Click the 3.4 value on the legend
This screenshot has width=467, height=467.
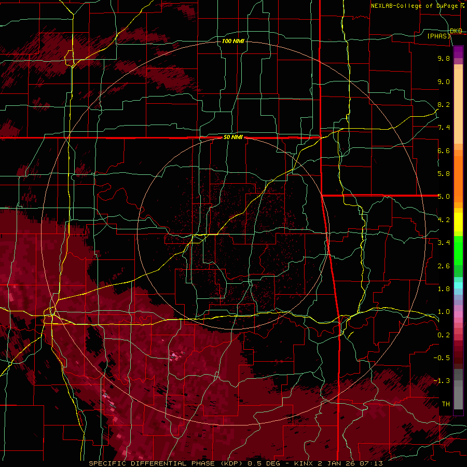click(444, 243)
